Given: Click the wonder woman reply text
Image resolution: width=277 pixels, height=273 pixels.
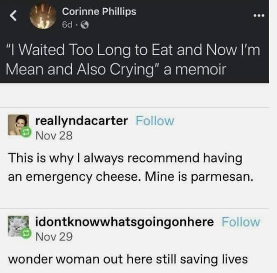Looking at the screenshot, I should tap(128, 259).
